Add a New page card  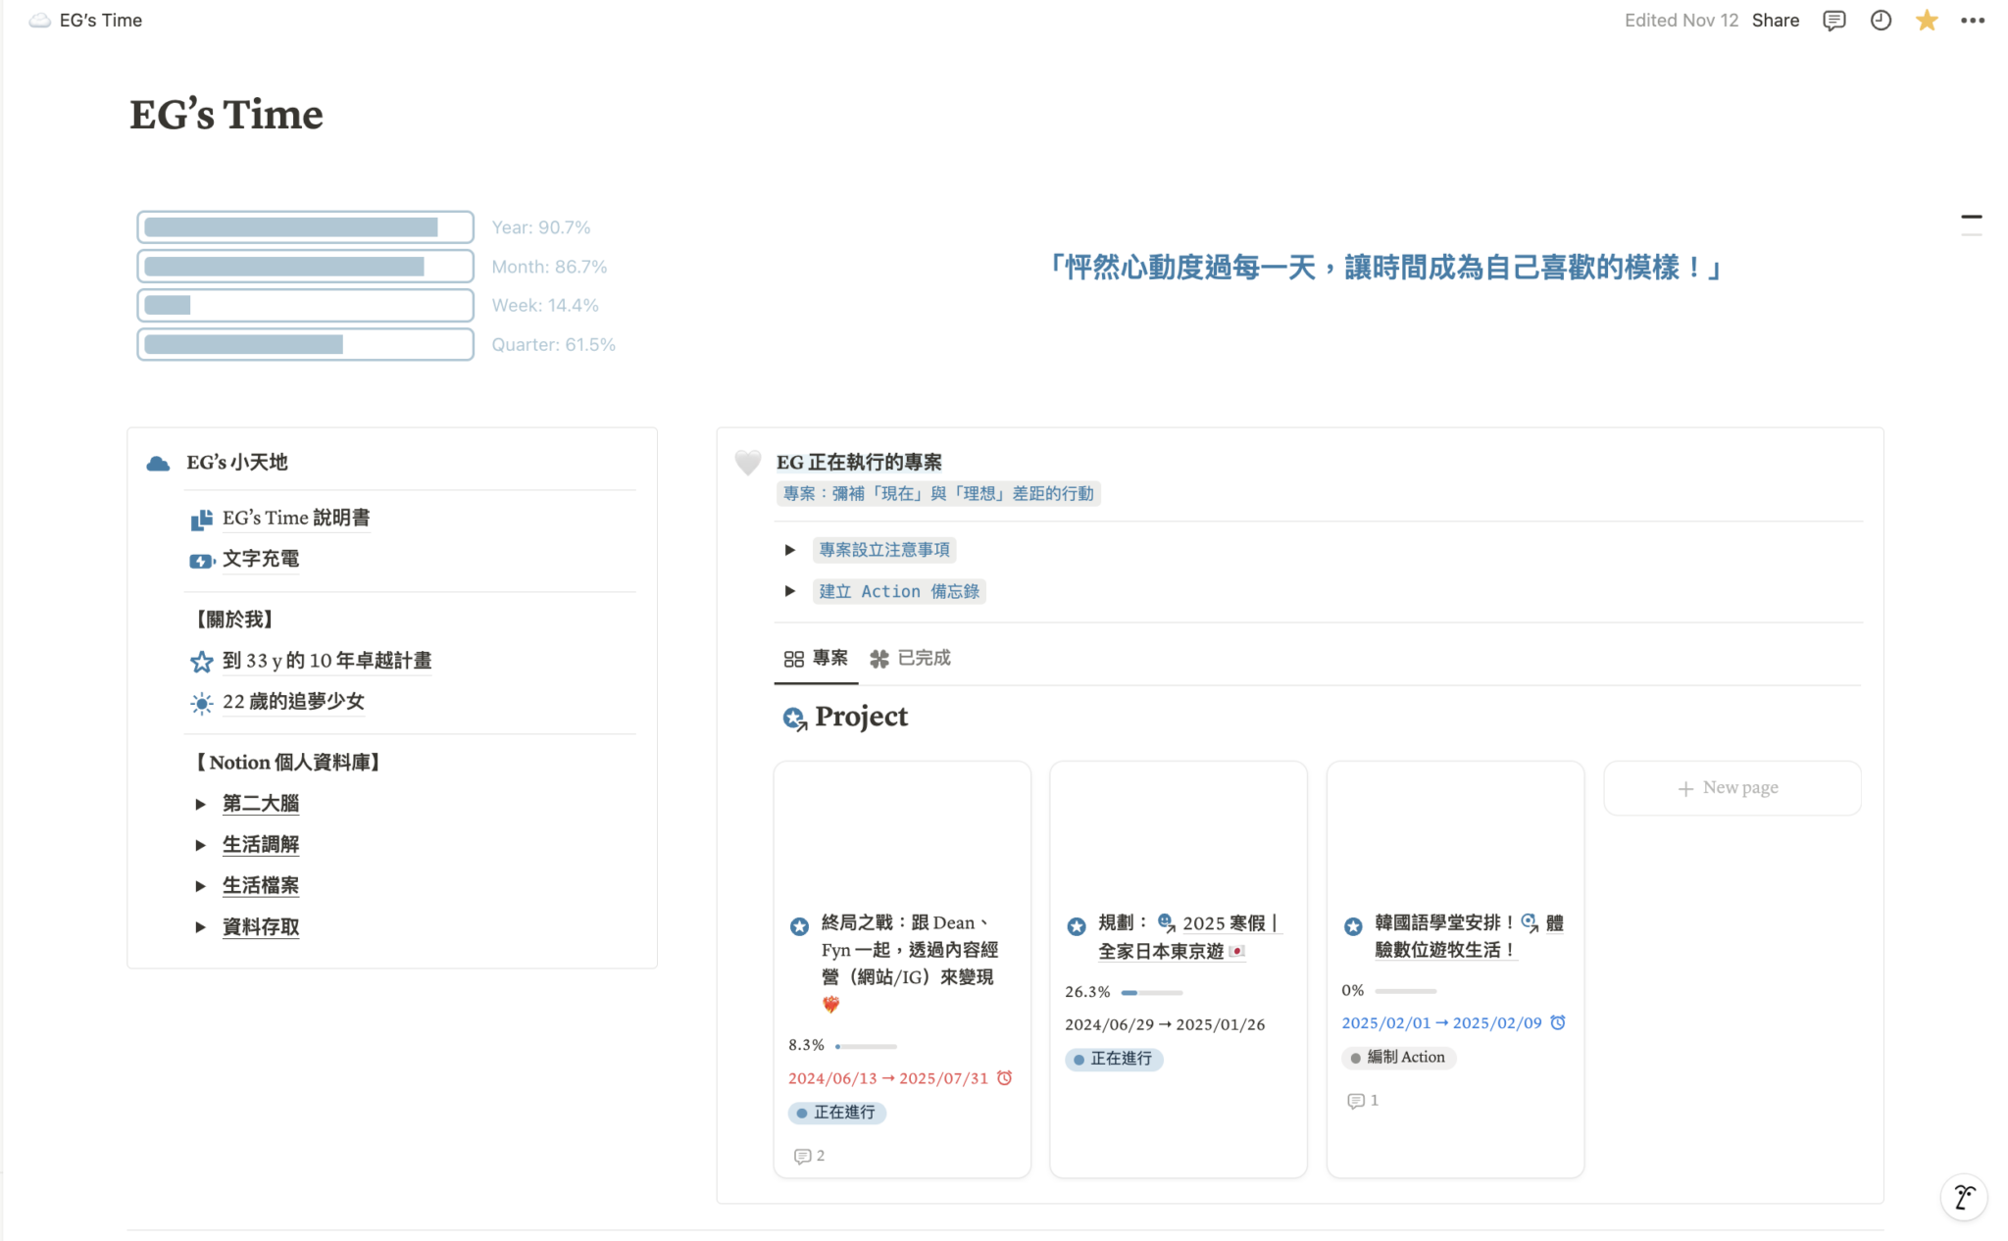(x=1731, y=788)
